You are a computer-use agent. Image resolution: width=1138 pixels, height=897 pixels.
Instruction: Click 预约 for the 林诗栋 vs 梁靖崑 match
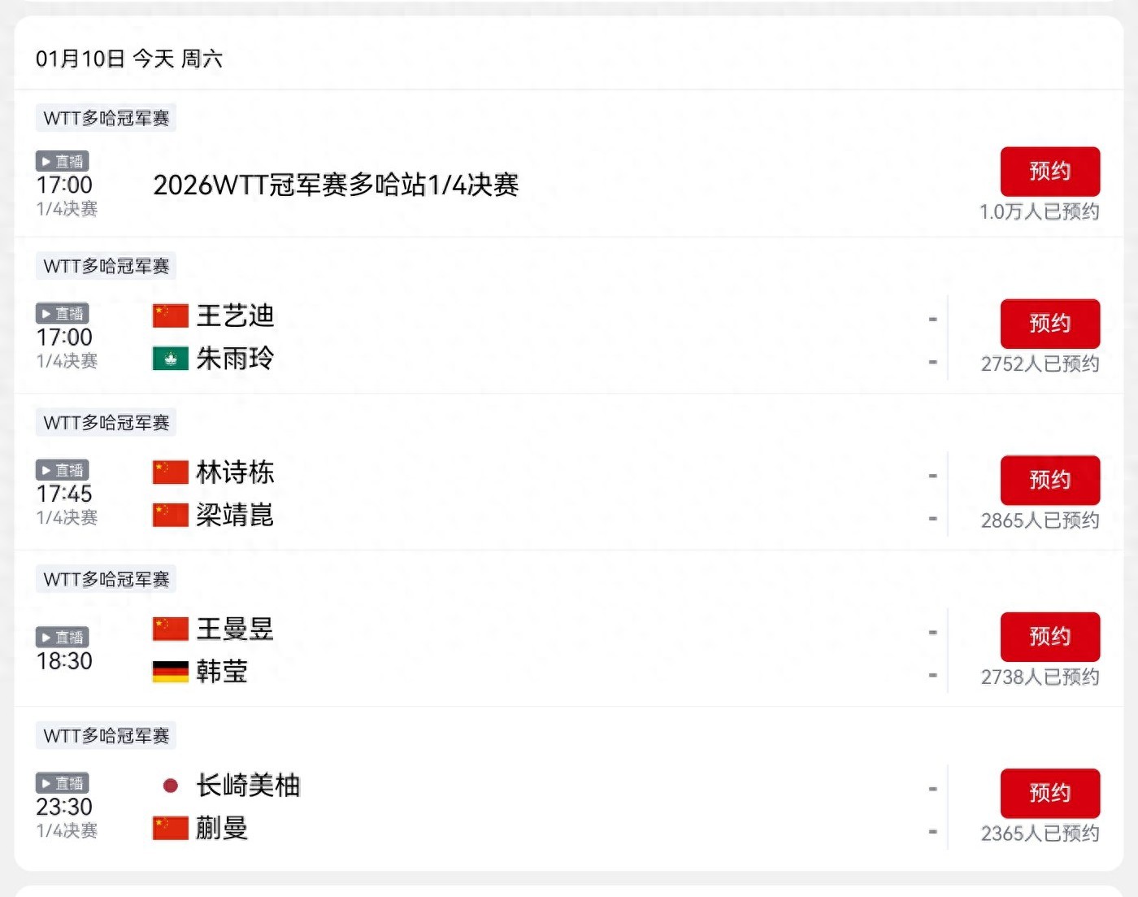[x=1050, y=480]
